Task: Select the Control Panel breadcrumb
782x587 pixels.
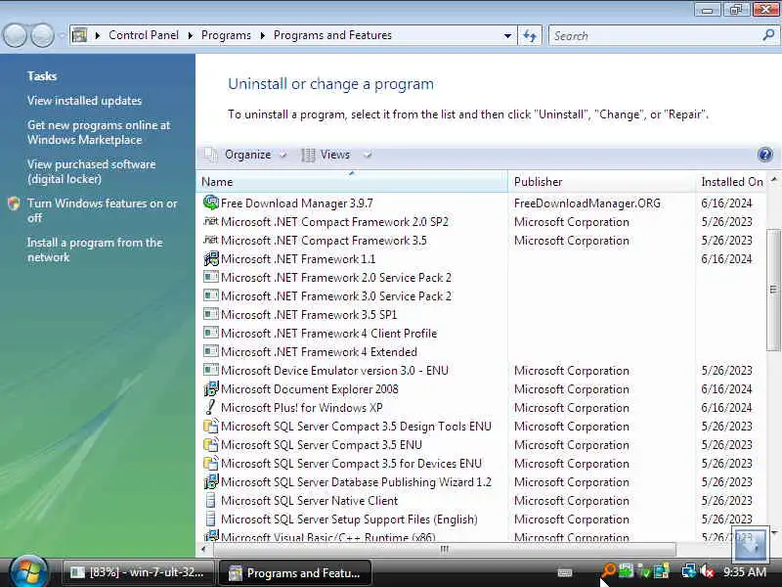Action: pos(143,35)
